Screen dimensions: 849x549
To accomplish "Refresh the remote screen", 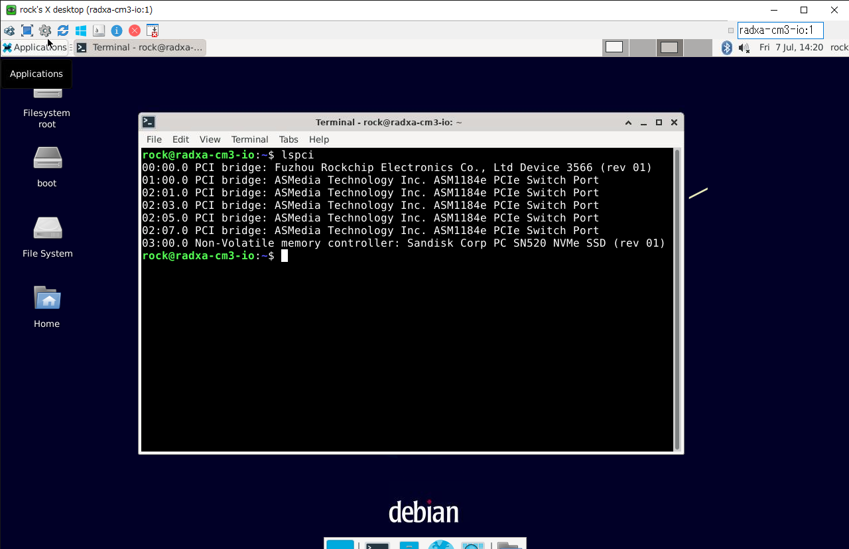I will click(63, 30).
